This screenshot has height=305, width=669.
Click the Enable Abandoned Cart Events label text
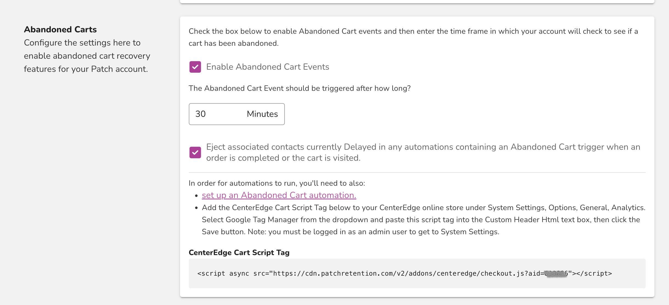(268, 67)
